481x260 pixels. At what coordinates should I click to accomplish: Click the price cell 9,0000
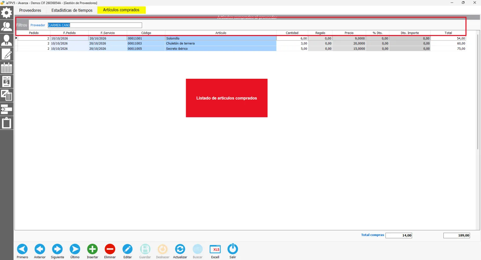(349, 38)
